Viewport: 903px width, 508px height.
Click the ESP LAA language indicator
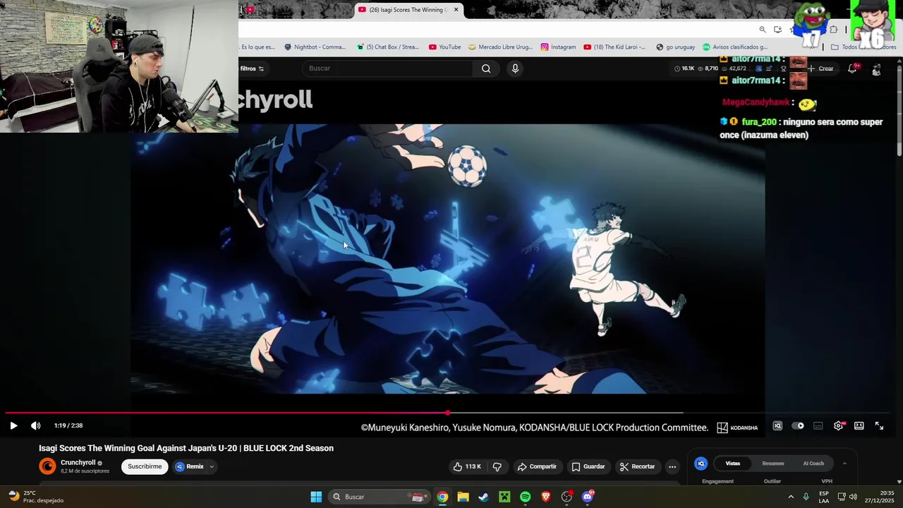tap(824, 497)
